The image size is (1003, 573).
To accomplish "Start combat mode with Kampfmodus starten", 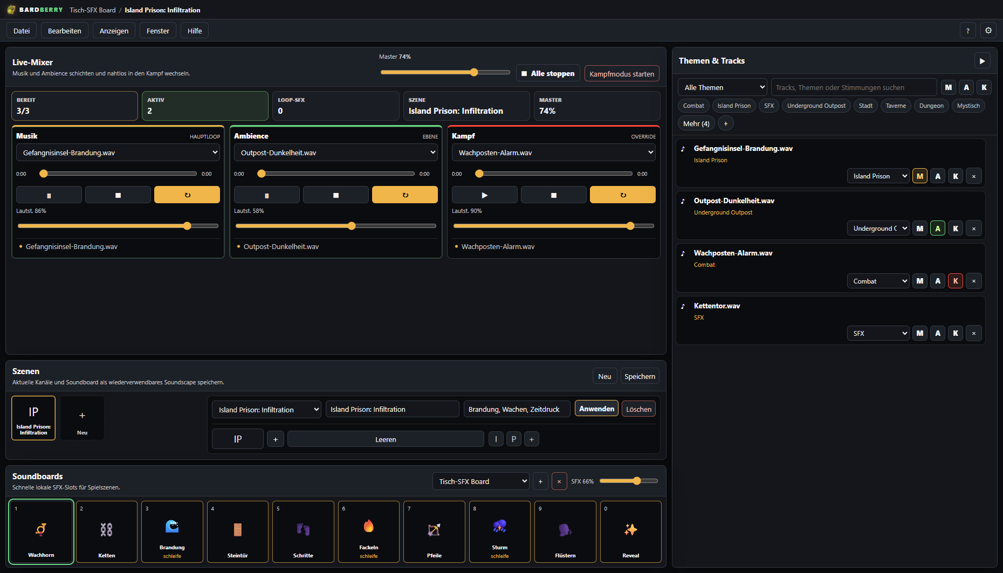I will point(622,74).
